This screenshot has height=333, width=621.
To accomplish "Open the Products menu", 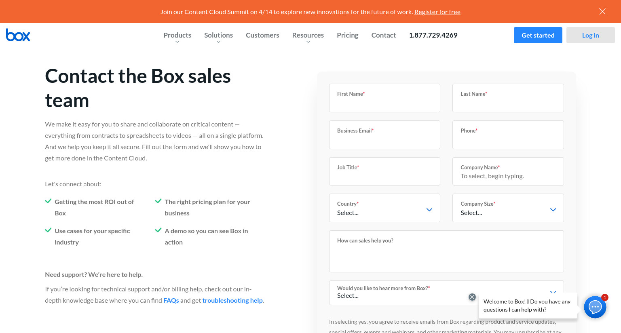I will [x=177, y=35].
